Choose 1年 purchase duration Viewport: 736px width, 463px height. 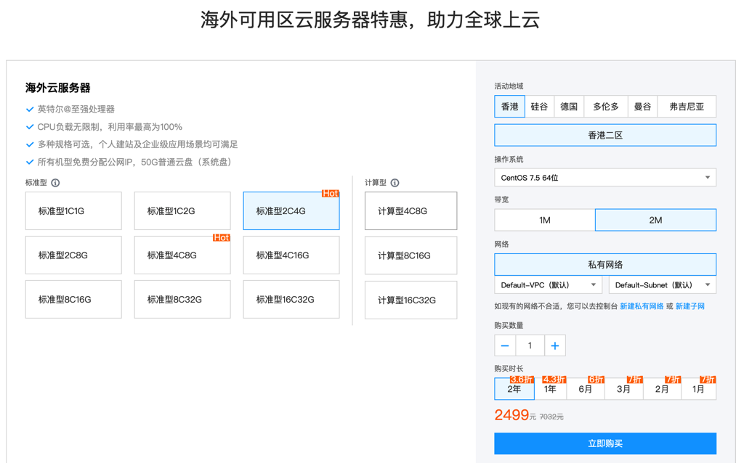coord(551,390)
